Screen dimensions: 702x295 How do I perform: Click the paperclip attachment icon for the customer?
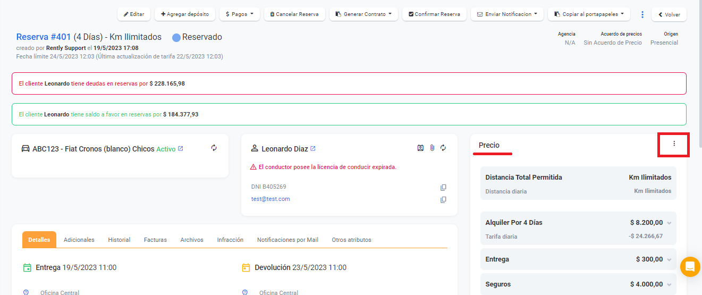click(x=432, y=148)
